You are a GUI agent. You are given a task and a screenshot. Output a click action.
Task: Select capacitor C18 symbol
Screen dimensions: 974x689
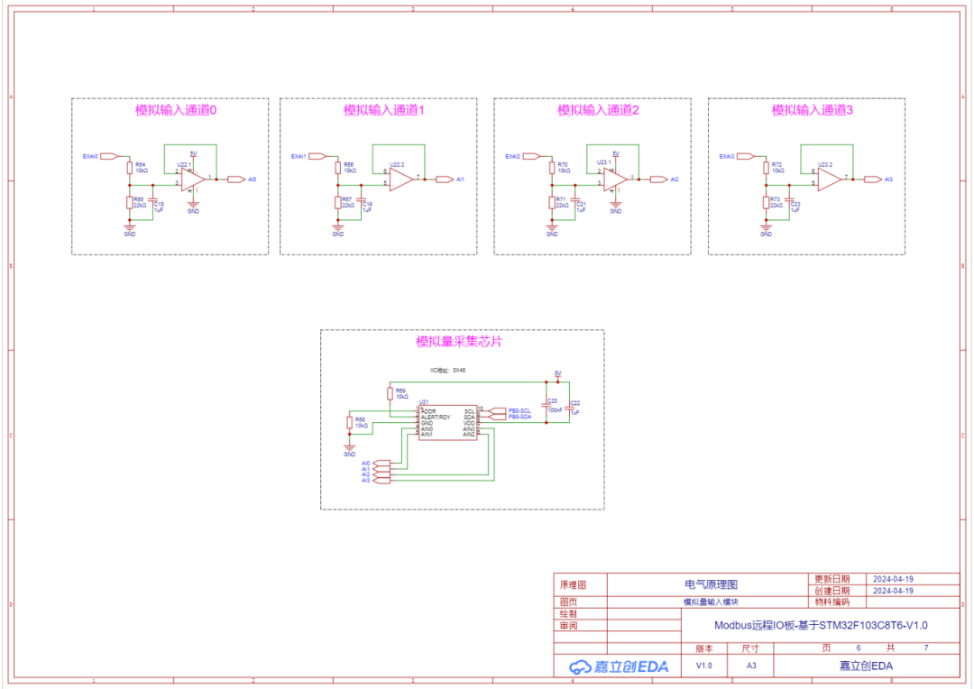point(152,200)
